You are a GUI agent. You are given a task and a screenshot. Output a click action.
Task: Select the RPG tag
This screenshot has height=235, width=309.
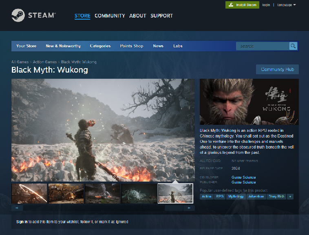pos(220,197)
